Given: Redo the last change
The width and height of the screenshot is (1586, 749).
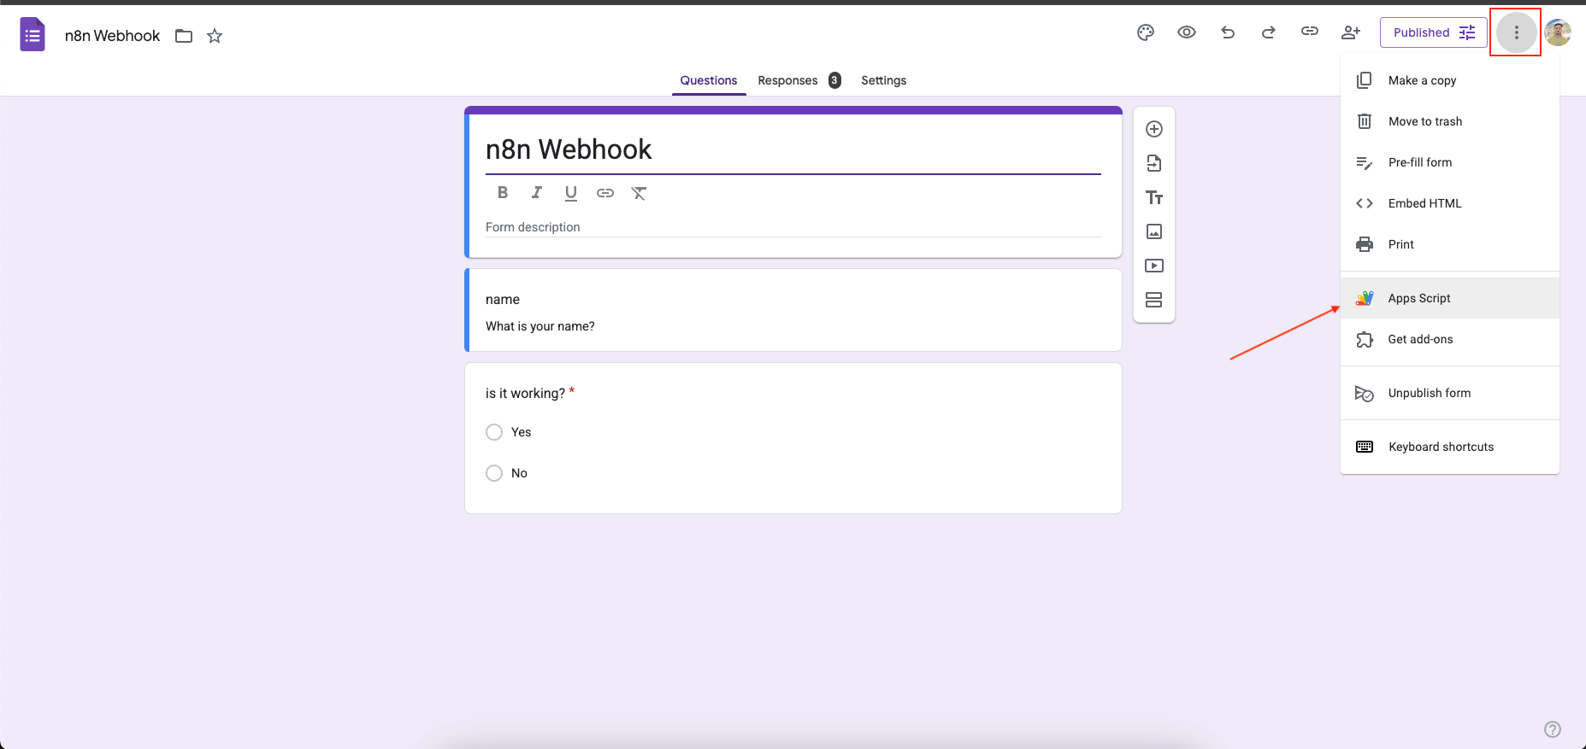Looking at the screenshot, I should point(1269,32).
